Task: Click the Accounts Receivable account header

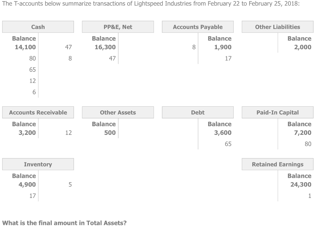Action: pyautogui.click(x=38, y=112)
